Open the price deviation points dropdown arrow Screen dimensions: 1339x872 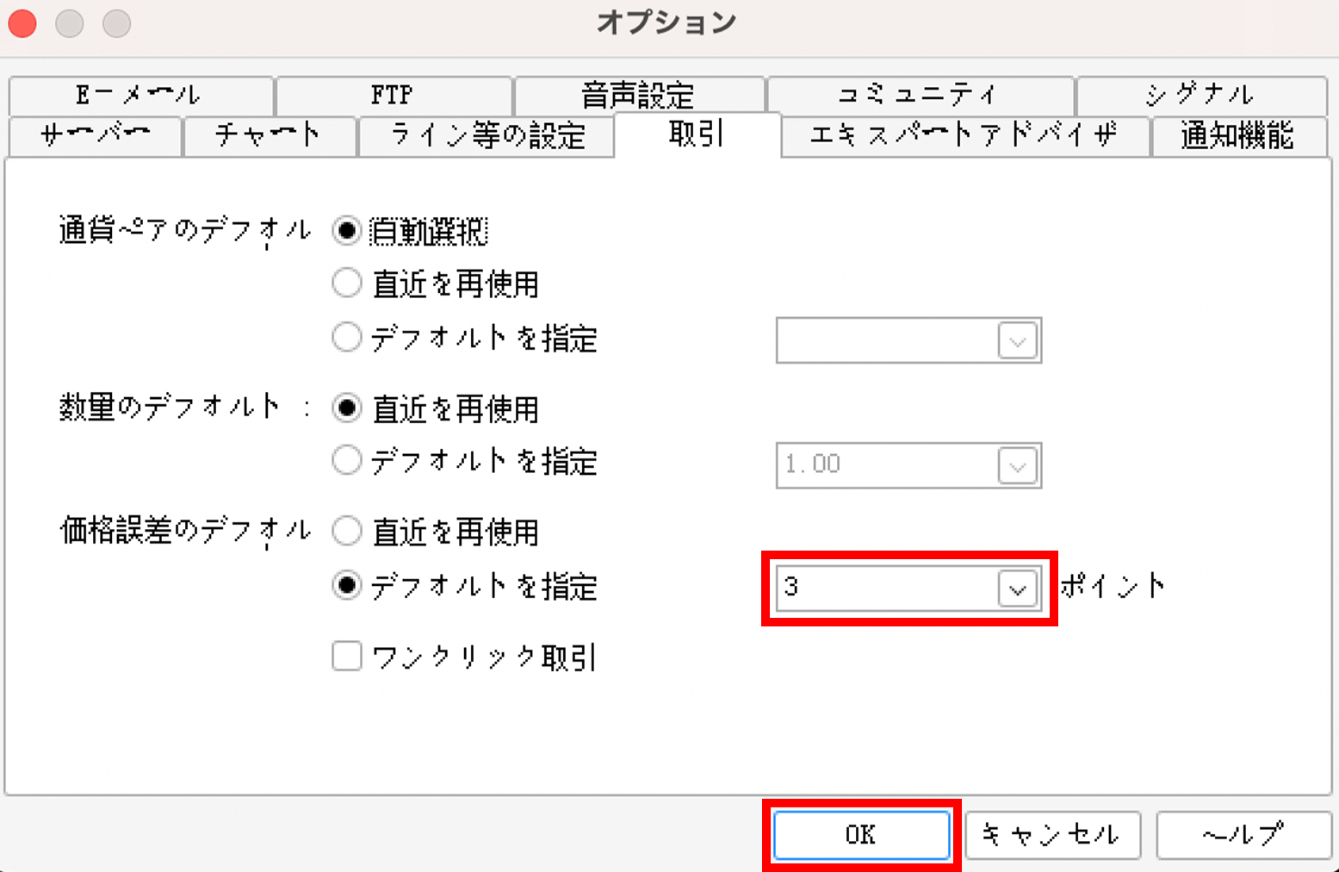pos(1017,589)
